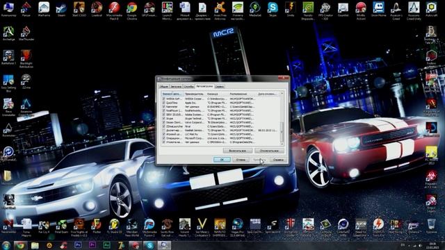Switch to the Сервис tab
445x250 pixels.
(x=220, y=86)
